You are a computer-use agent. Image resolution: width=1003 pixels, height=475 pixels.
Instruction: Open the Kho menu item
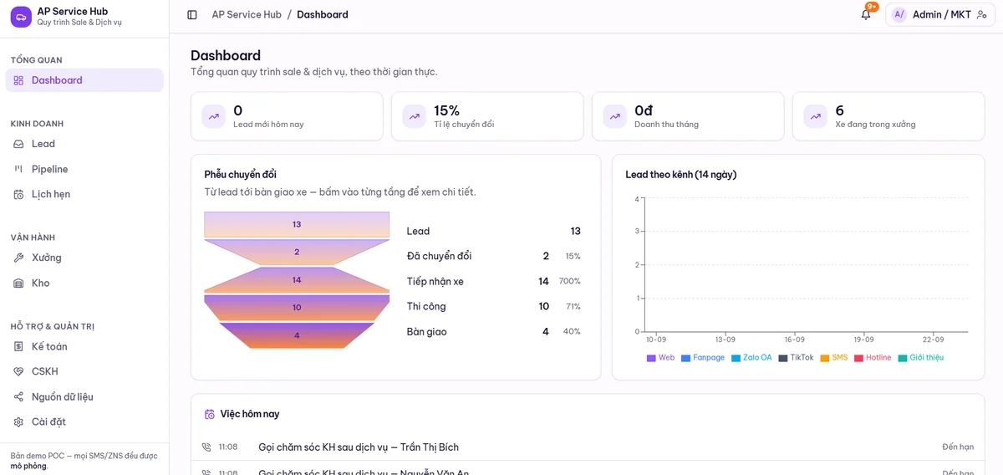click(x=84, y=283)
